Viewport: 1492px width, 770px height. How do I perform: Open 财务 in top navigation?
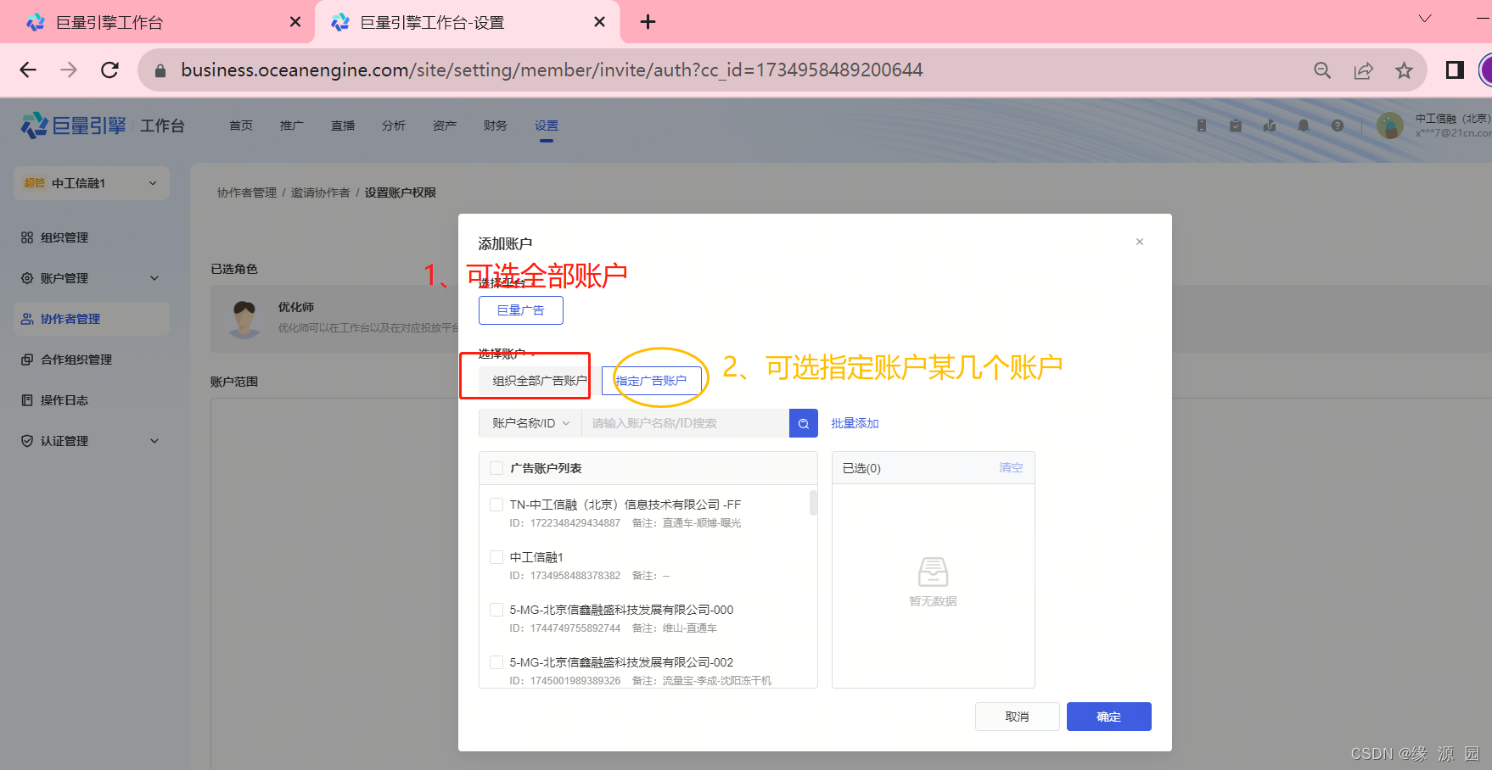pyautogui.click(x=496, y=126)
